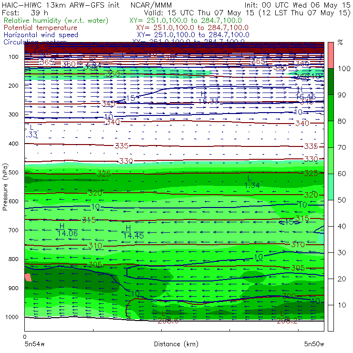Click the "Fcst: 39 h" forecast hour text
The image size is (353, 353).
pos(25,13)
